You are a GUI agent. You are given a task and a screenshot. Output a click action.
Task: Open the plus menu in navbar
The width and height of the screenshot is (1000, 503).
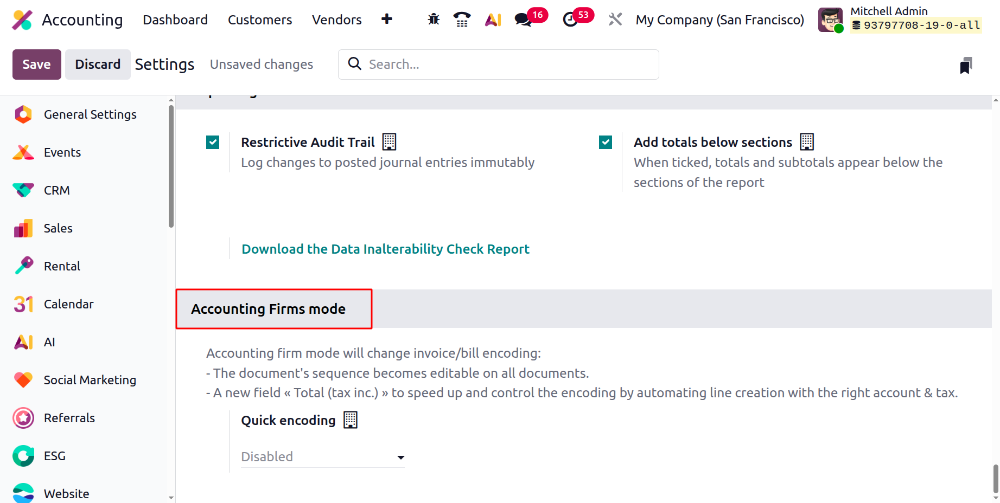(x=387, y=20)
